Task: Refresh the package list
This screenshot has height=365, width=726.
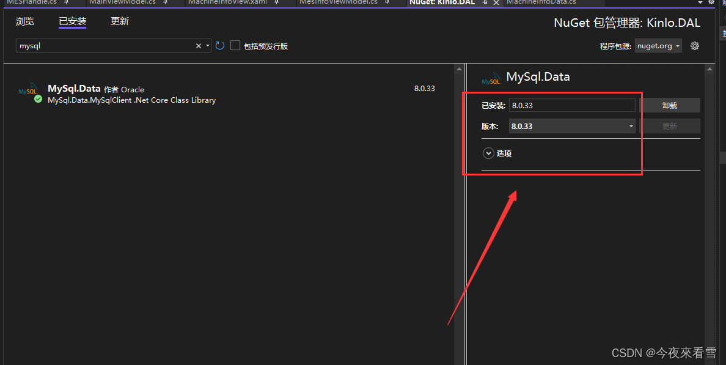Action: coord(220,46)
